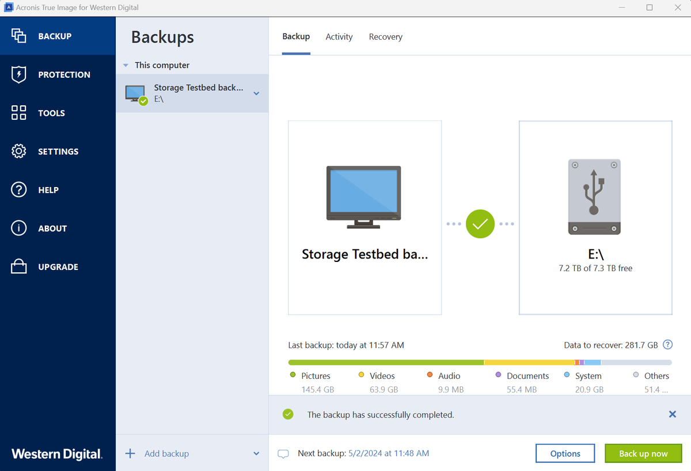Select the Backup section icon

point(18,35)
